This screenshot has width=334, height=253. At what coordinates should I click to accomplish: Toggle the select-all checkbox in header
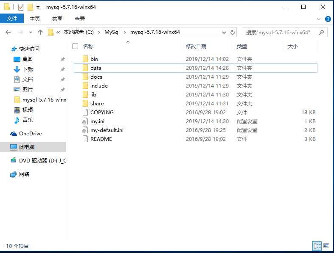pos(75,46)
